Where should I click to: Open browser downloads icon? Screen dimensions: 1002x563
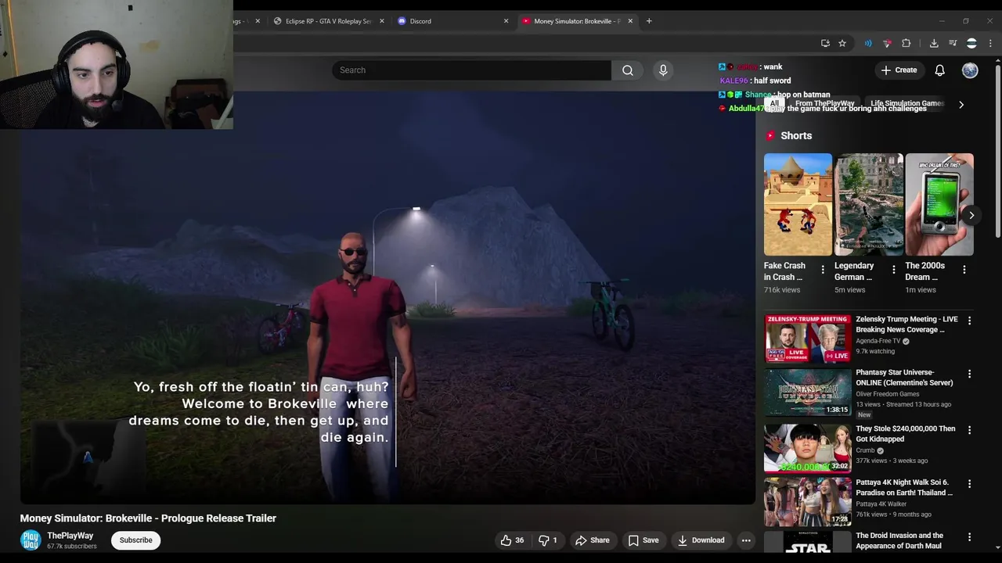(934, 43)
